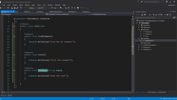Click the View Code icon in Solution Explorer

[165, 15]
